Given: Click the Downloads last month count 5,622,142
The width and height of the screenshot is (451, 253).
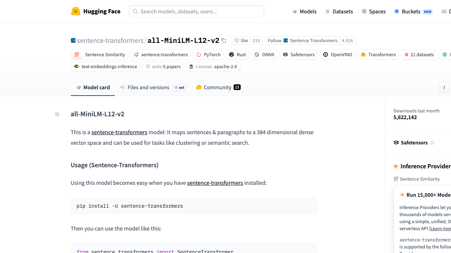Looking at the screenshot, I should pyautogui.click(x=405, y=117).
